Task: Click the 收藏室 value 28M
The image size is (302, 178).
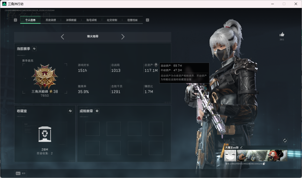Action: tap(45, 149)
